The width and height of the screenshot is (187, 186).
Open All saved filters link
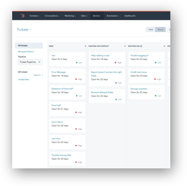tap(26, 51)
